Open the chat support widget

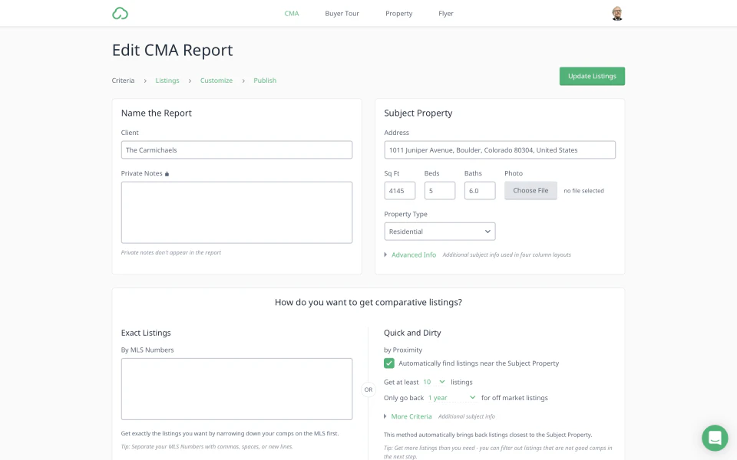[715, 438]
